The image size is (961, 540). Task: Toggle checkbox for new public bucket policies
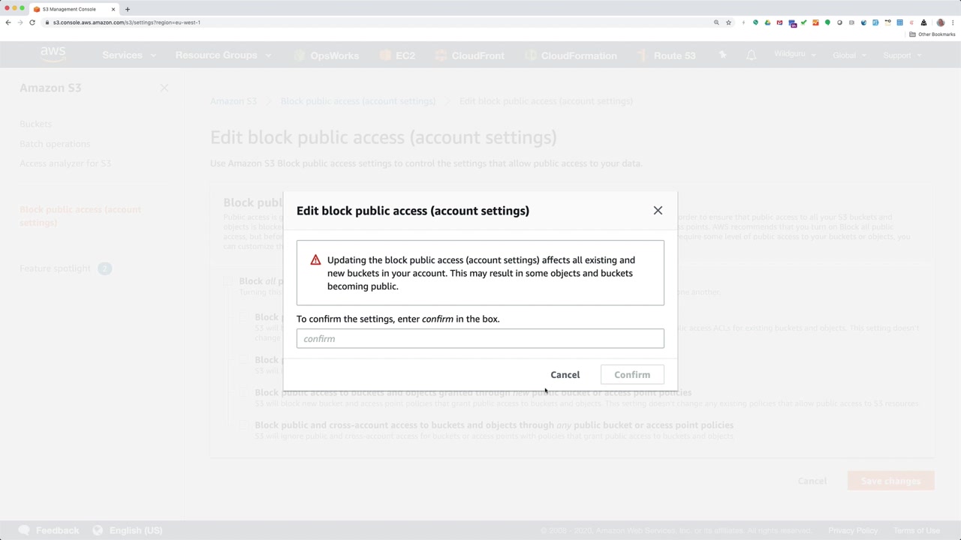point(244,392)
